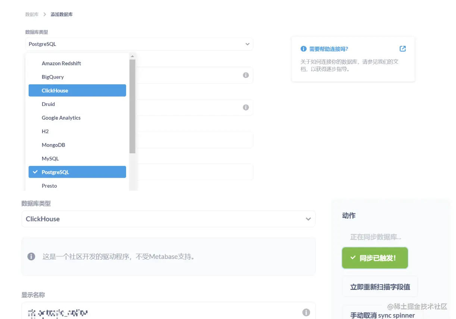The height and width of the screenshot is (319, 456).
Task: Open the ClickHouse database type dropdown
Action: point(168,219)
